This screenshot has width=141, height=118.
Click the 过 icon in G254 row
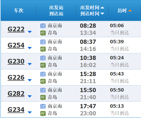[x=43, y=42]
